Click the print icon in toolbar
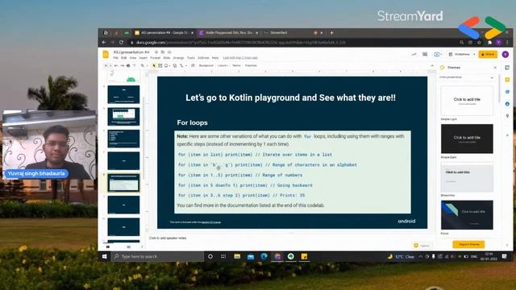516x290 pixels. [x=128, y=66]
